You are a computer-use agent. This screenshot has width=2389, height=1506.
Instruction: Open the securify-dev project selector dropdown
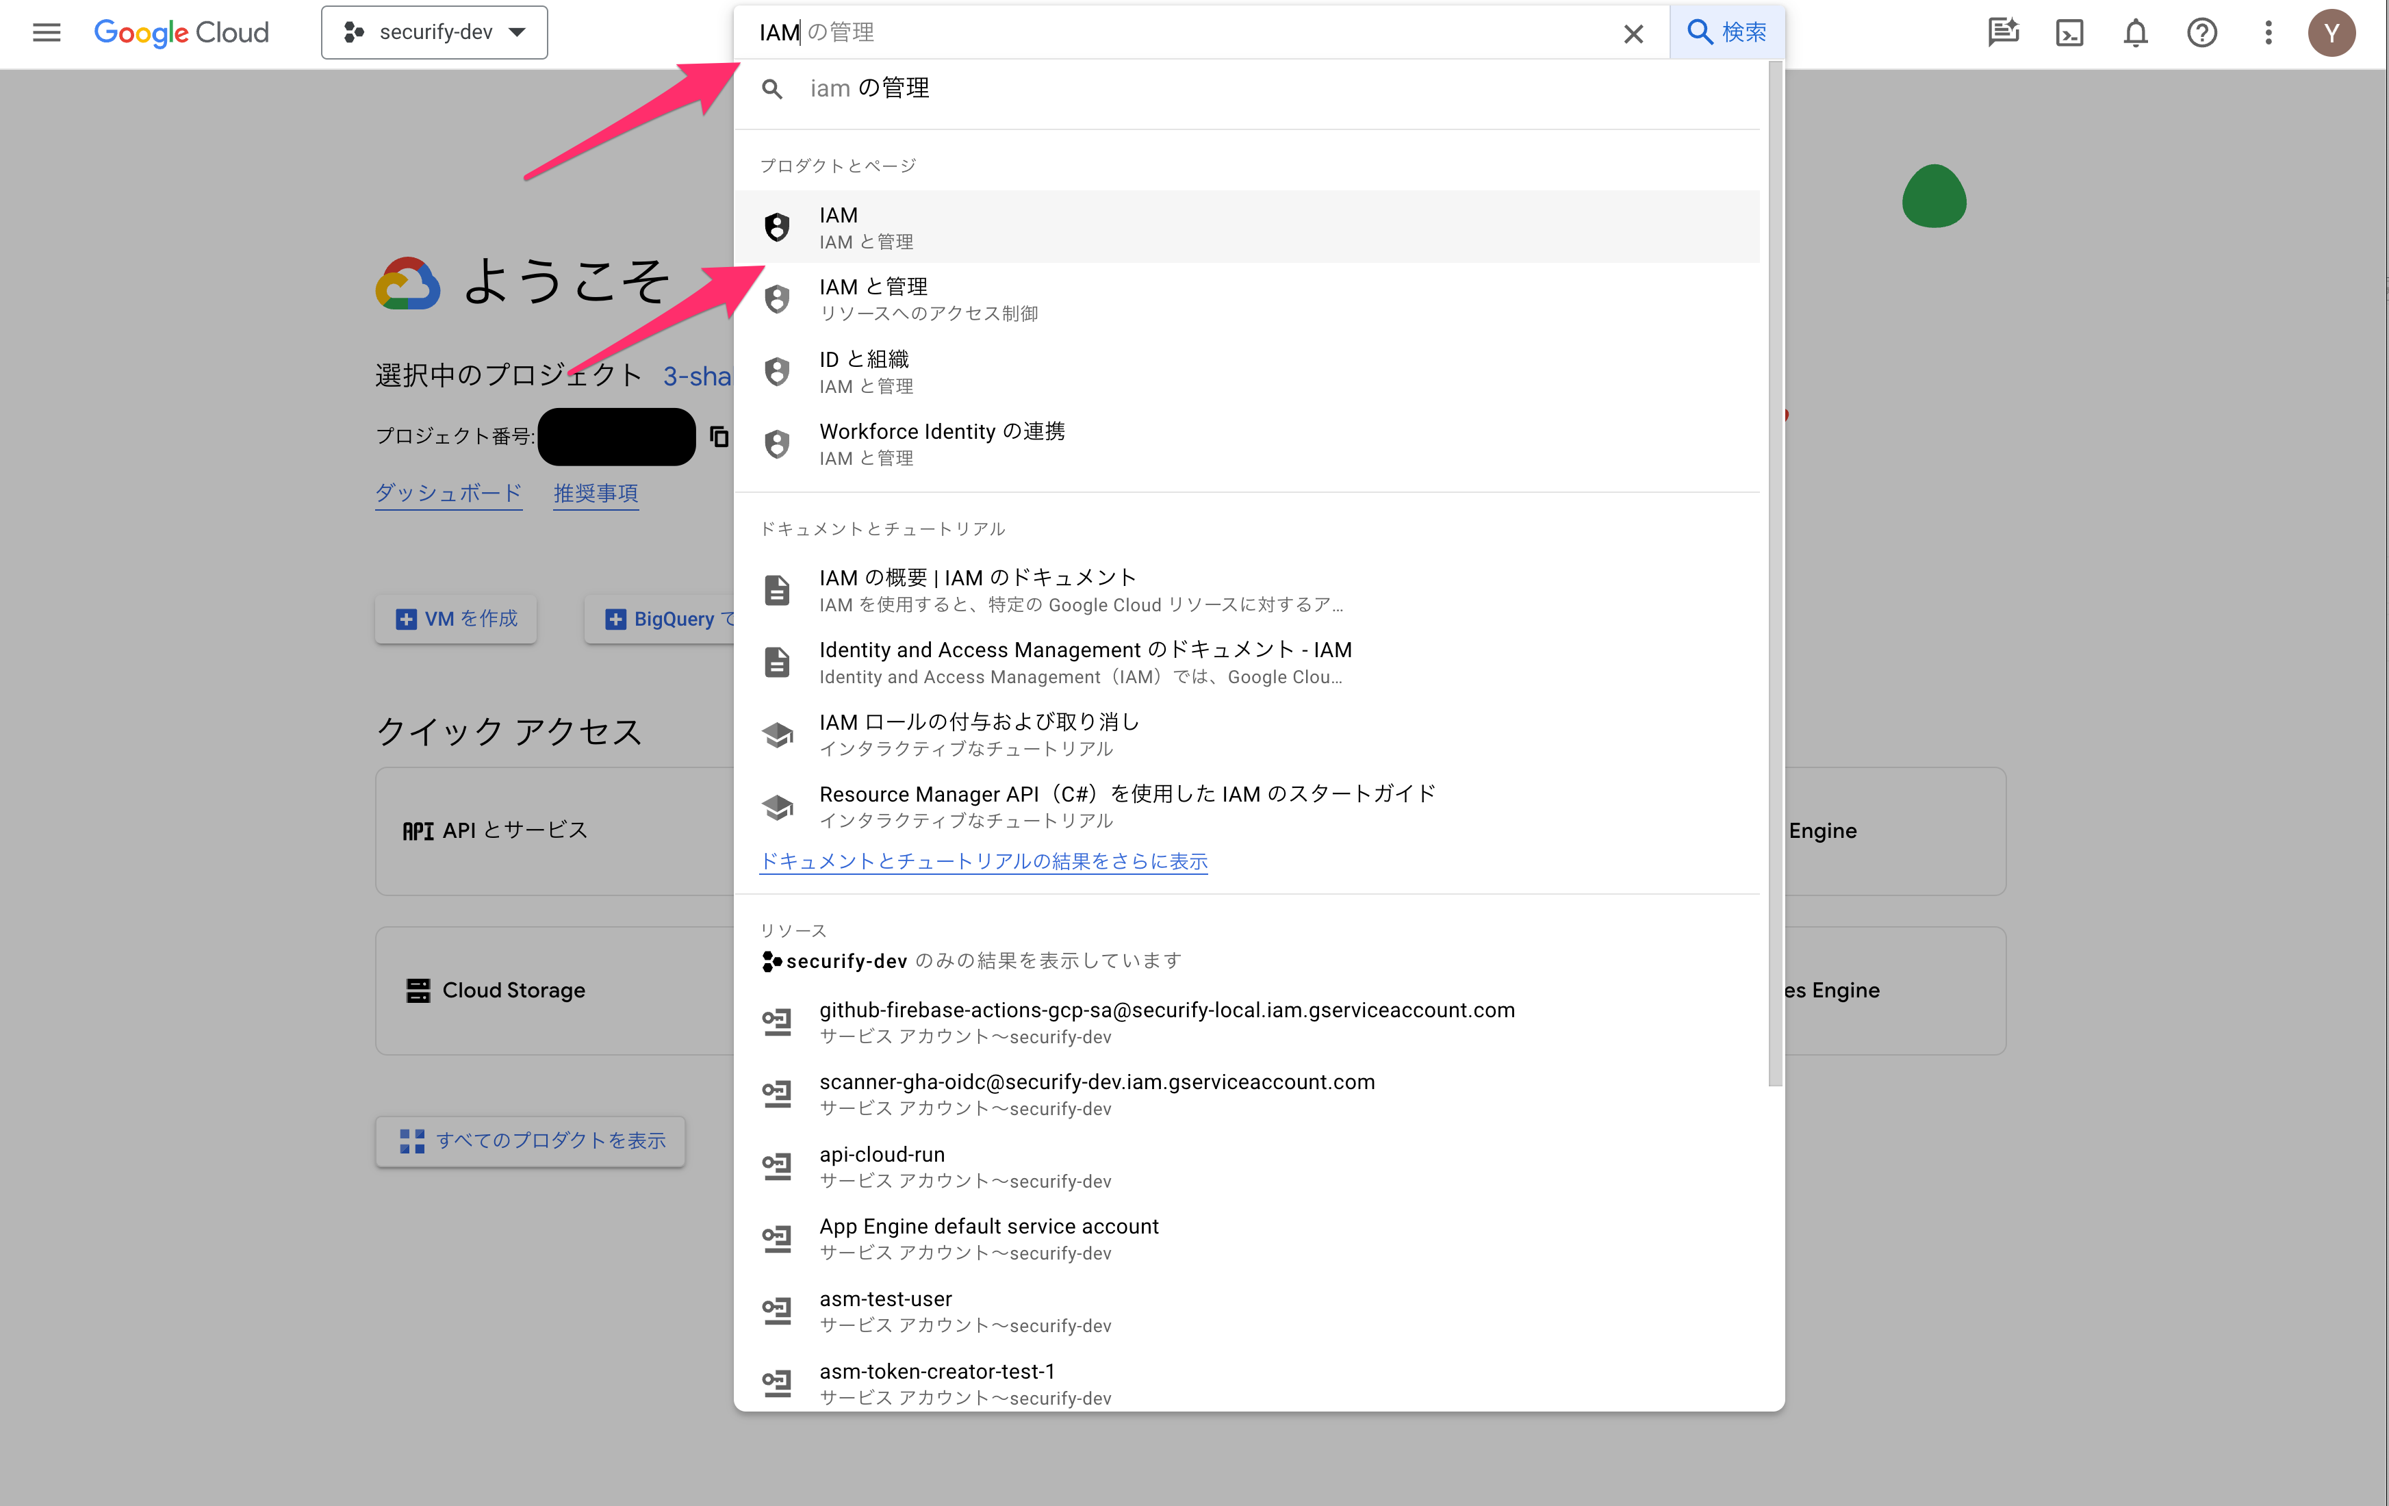[435, 33]
